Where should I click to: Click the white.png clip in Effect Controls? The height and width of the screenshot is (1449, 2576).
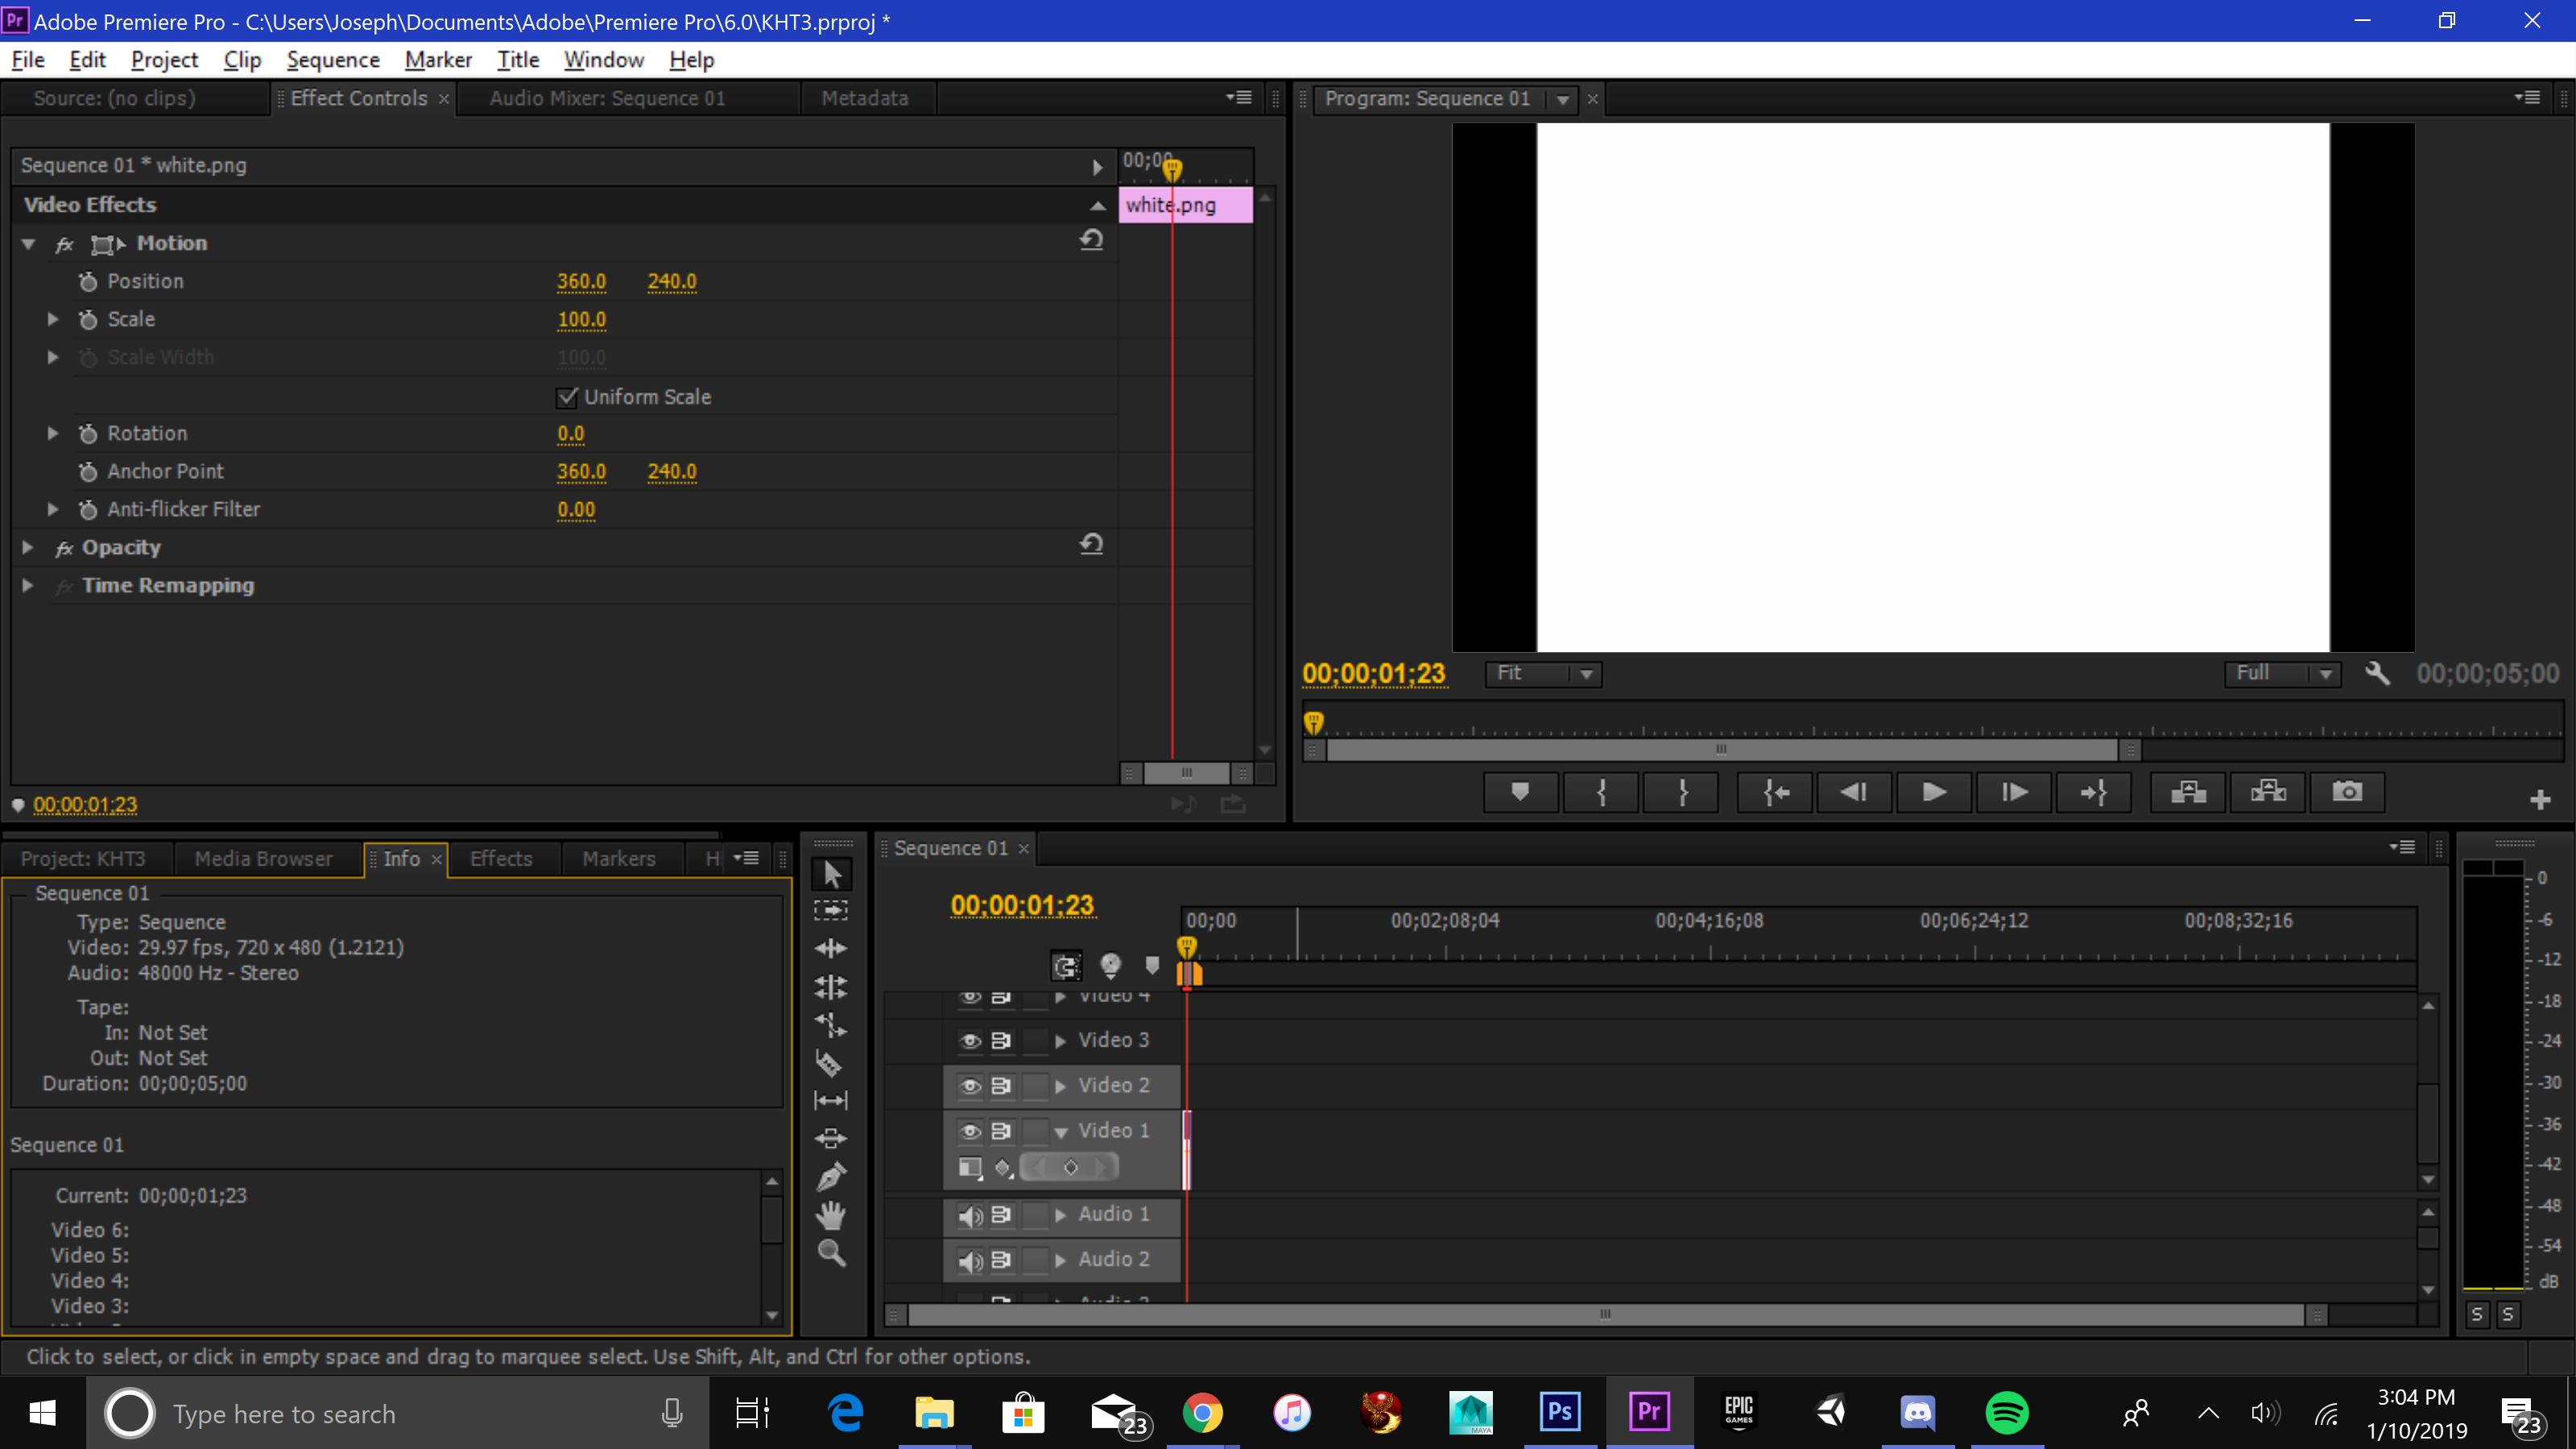(1185, 205)
